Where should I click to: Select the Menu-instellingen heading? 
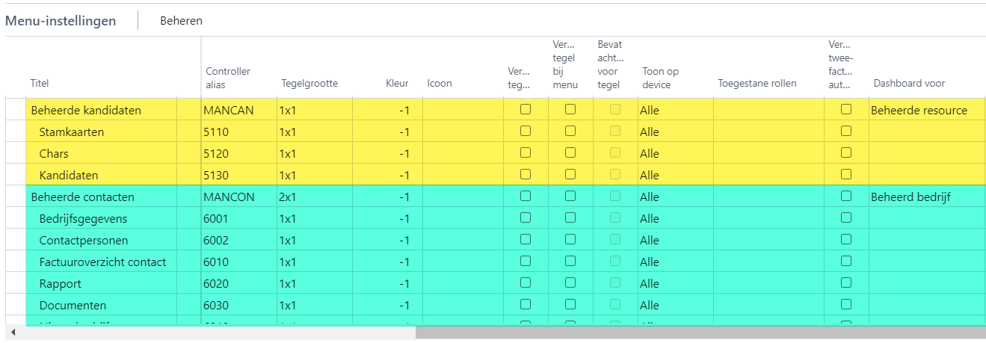(61, 21)
